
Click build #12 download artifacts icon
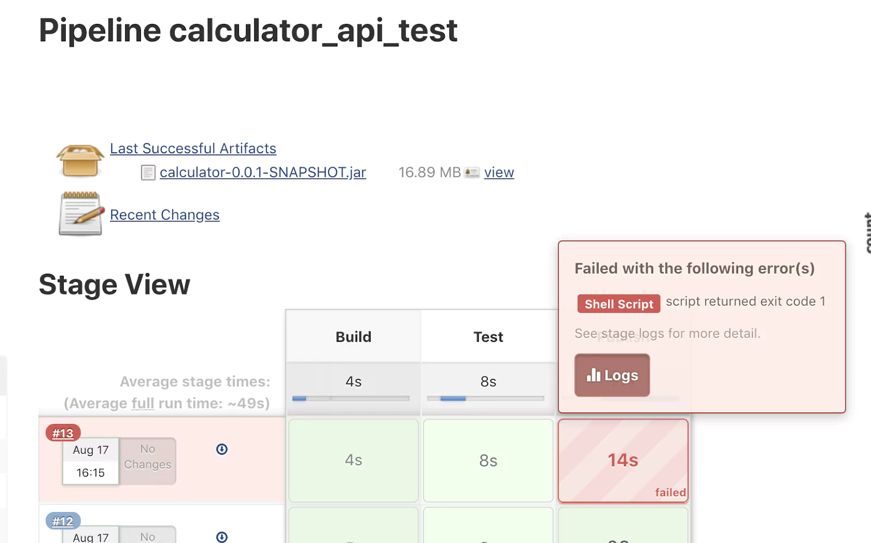point(222,537)
